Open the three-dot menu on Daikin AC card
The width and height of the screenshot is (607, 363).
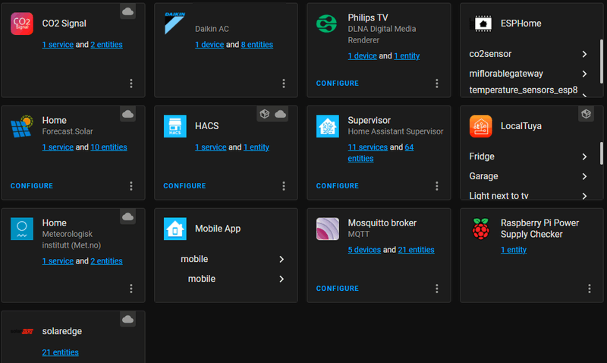coord(284,84)
